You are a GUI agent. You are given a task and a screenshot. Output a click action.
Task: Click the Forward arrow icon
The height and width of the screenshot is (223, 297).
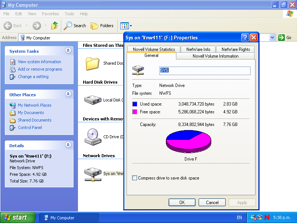coord(37,26)
